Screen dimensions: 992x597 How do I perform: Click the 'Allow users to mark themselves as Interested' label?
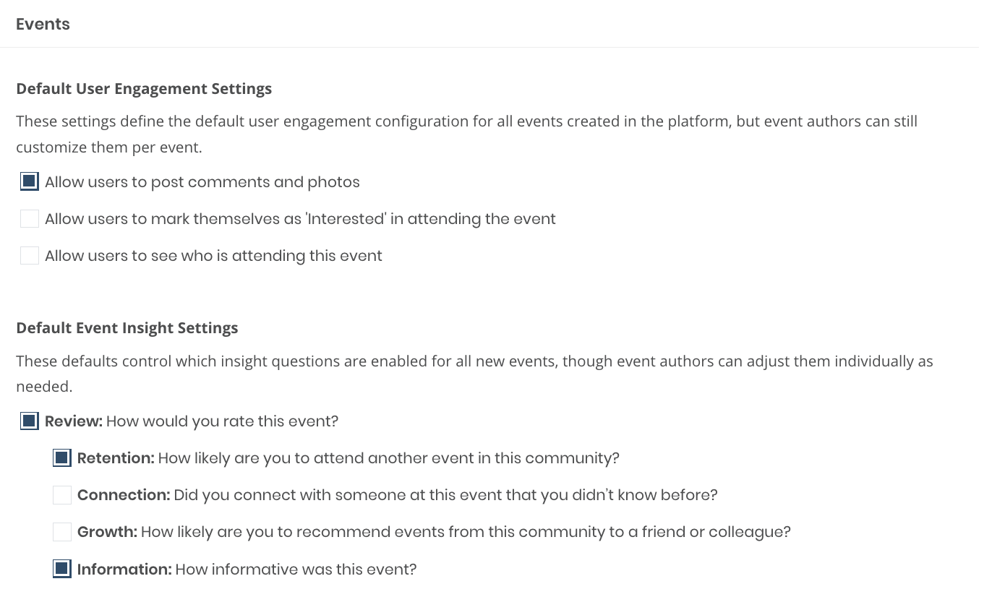pyautogui.click(x=300, y=219)
